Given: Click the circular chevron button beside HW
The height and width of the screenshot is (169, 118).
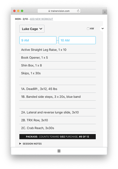Looking at the screenshot, I should click(x=102, y=28).
